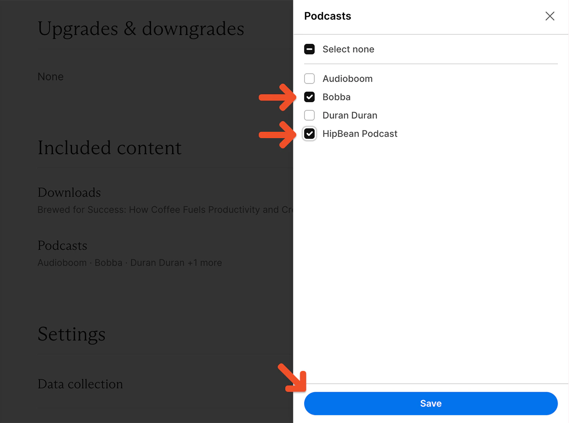Open the Downloads content section
Screen dimensions: 569x423
point(69,193)
